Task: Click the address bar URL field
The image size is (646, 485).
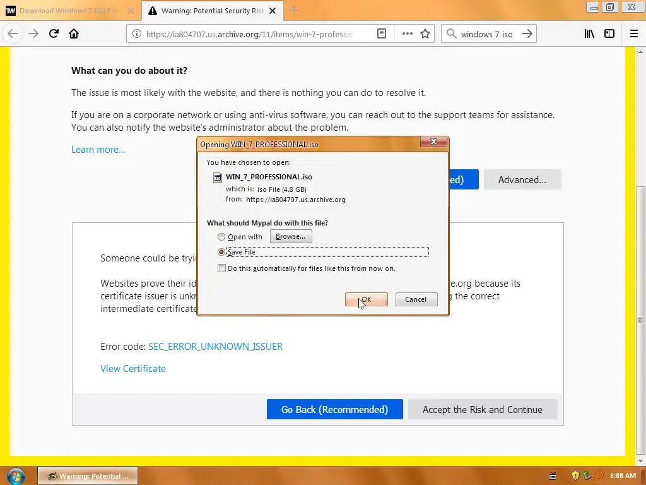Action: (x=249, y=34)
